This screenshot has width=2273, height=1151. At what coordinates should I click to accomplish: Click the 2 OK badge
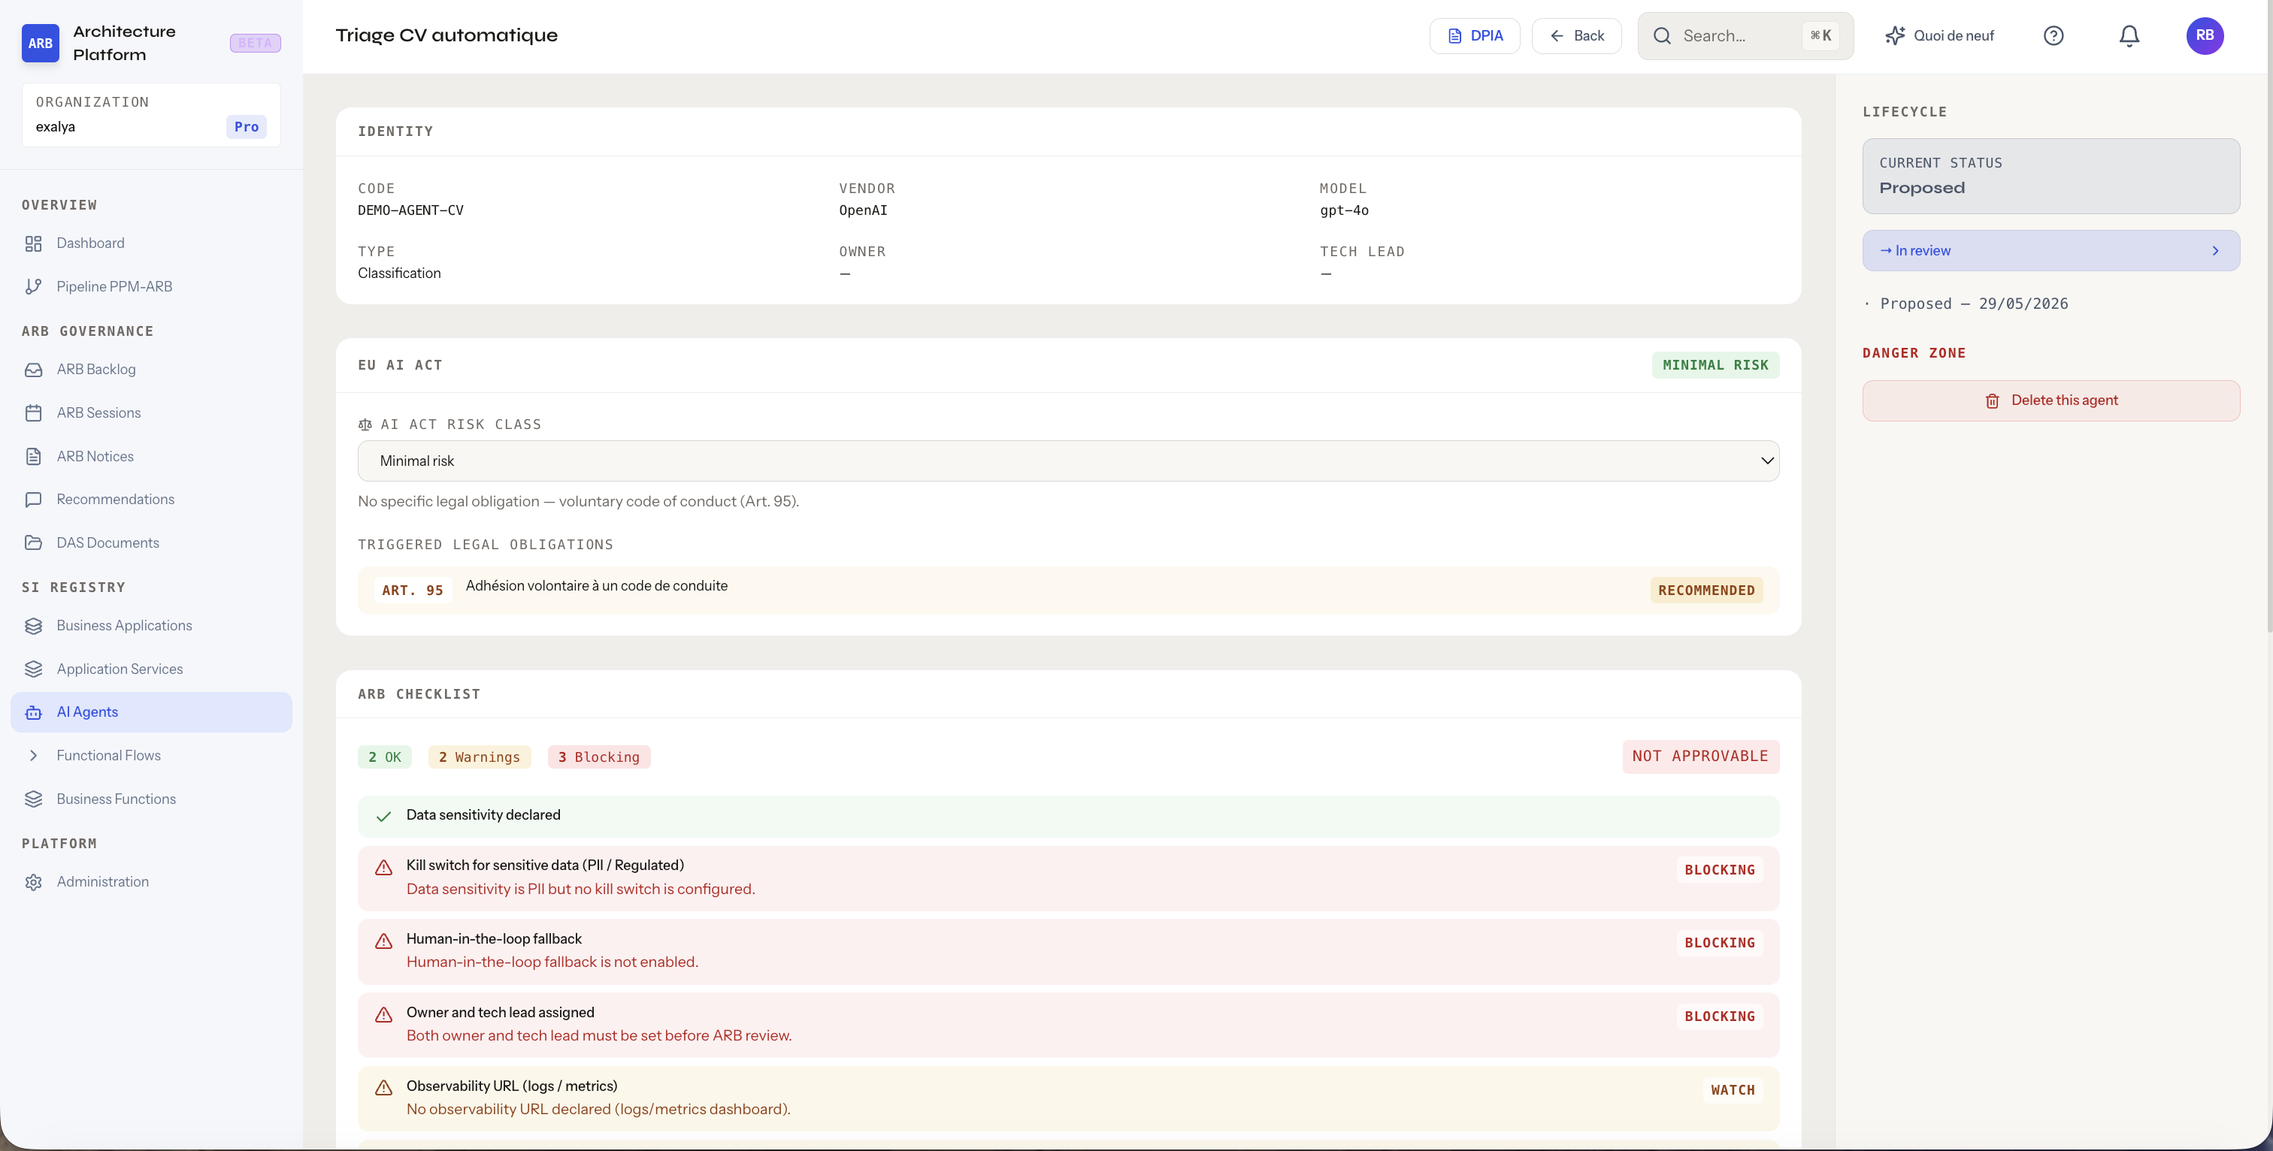(x=385, y=757)
